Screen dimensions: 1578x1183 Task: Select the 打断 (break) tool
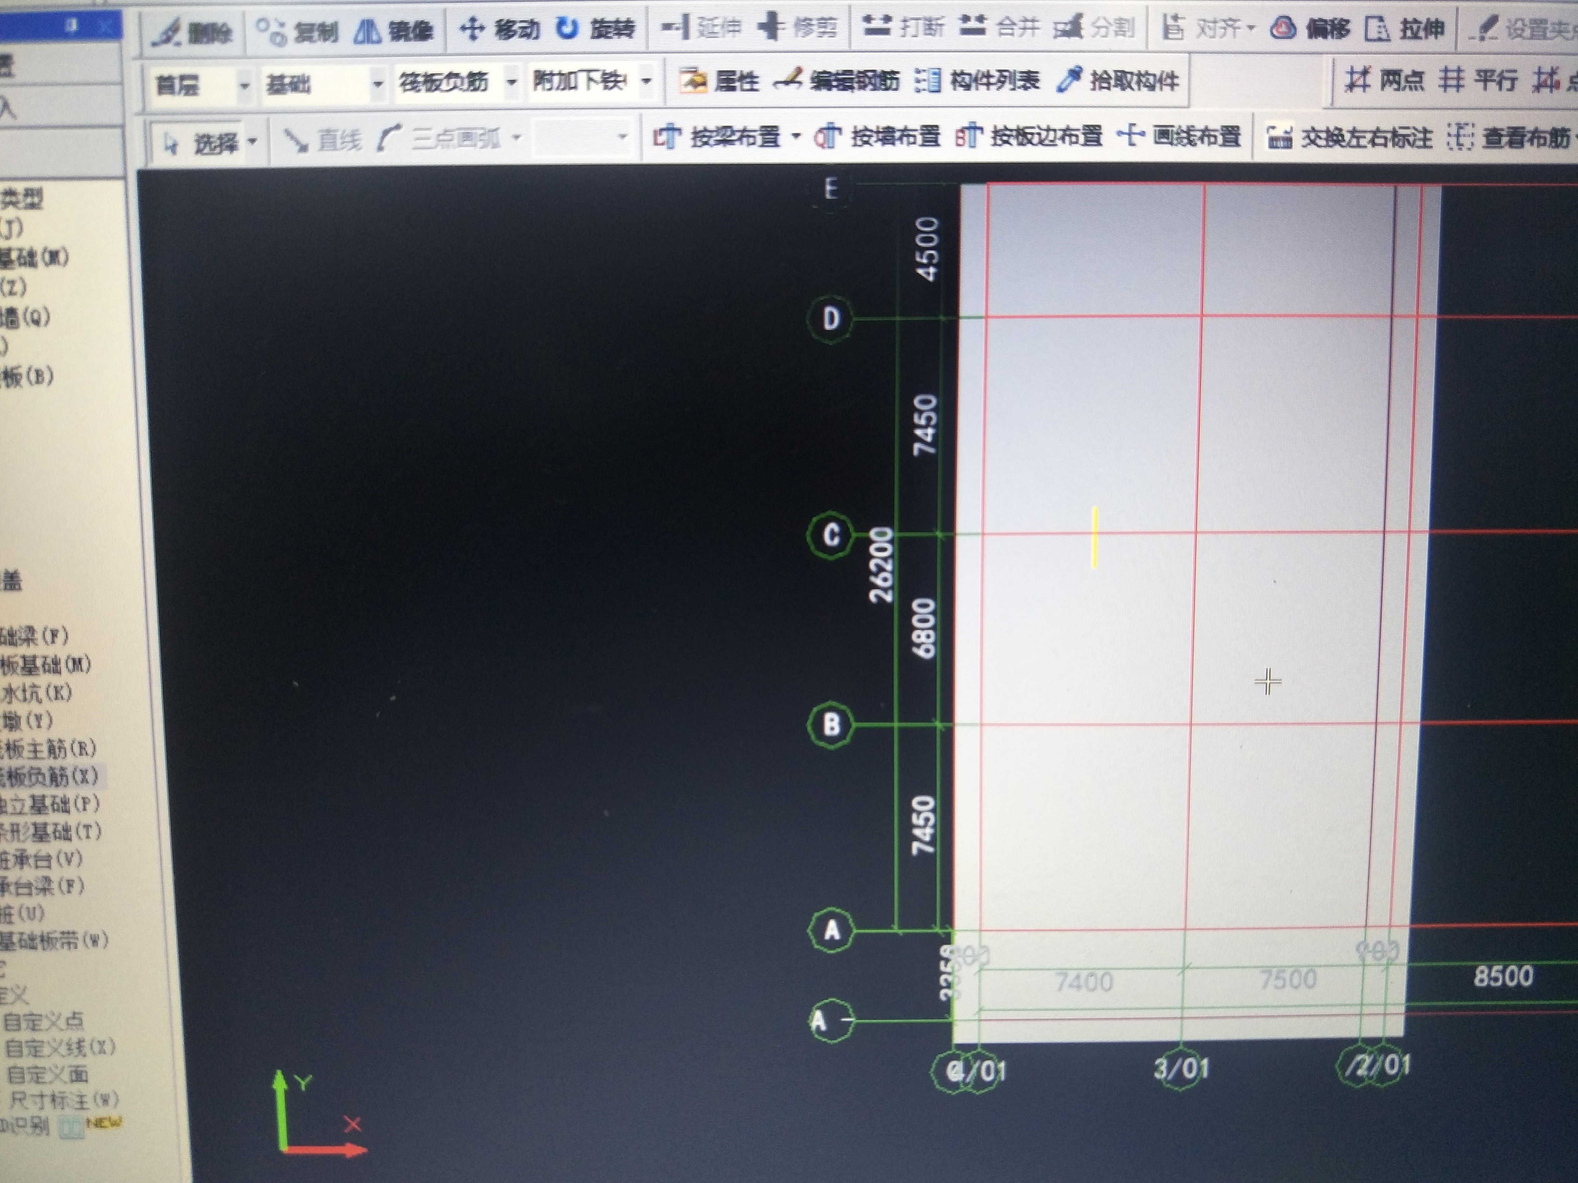tap(903, 27)
